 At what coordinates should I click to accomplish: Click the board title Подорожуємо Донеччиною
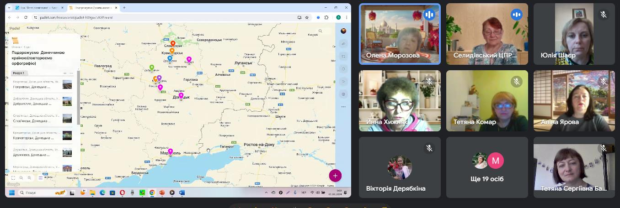(x=38, y=58)
